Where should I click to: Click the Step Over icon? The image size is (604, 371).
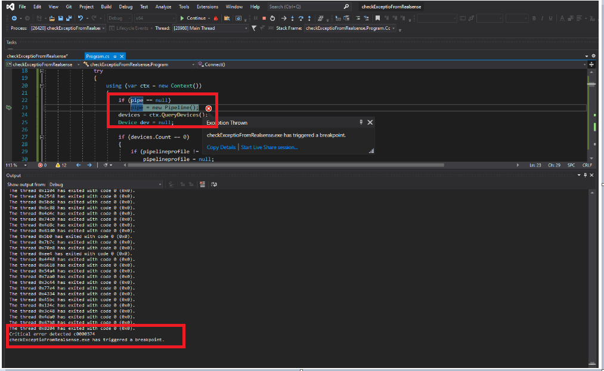[x=301, y=18]
